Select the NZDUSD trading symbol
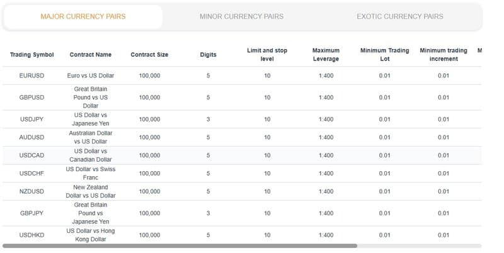Image resolution: width=504 pixels, height=253 pixels. pyautogui.click(x=32, y=191)
